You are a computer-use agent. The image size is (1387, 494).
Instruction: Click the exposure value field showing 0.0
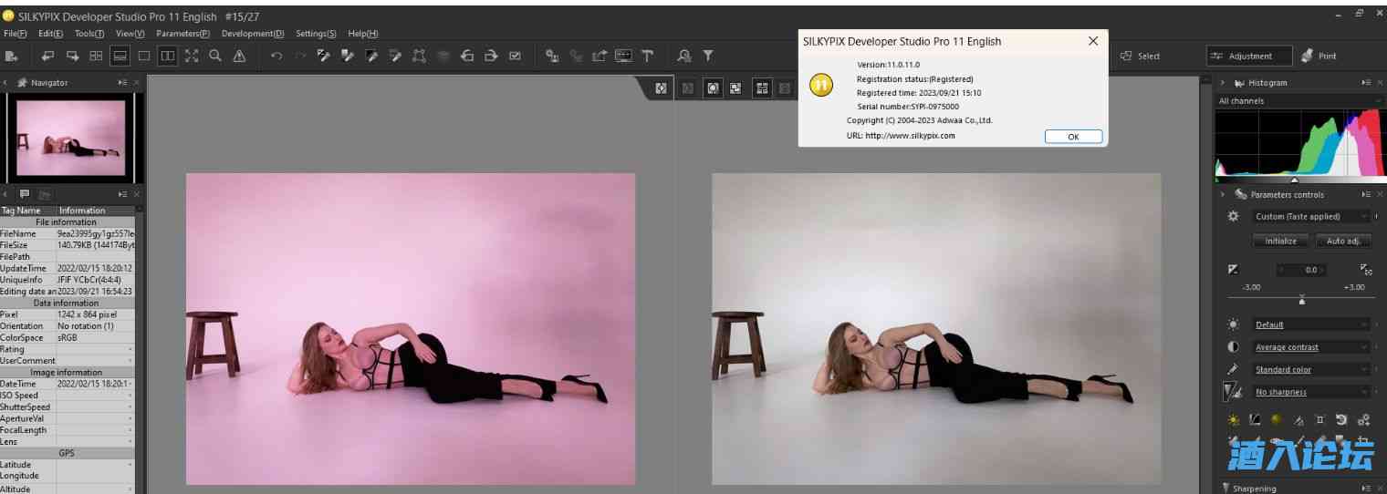[1304, 270]
